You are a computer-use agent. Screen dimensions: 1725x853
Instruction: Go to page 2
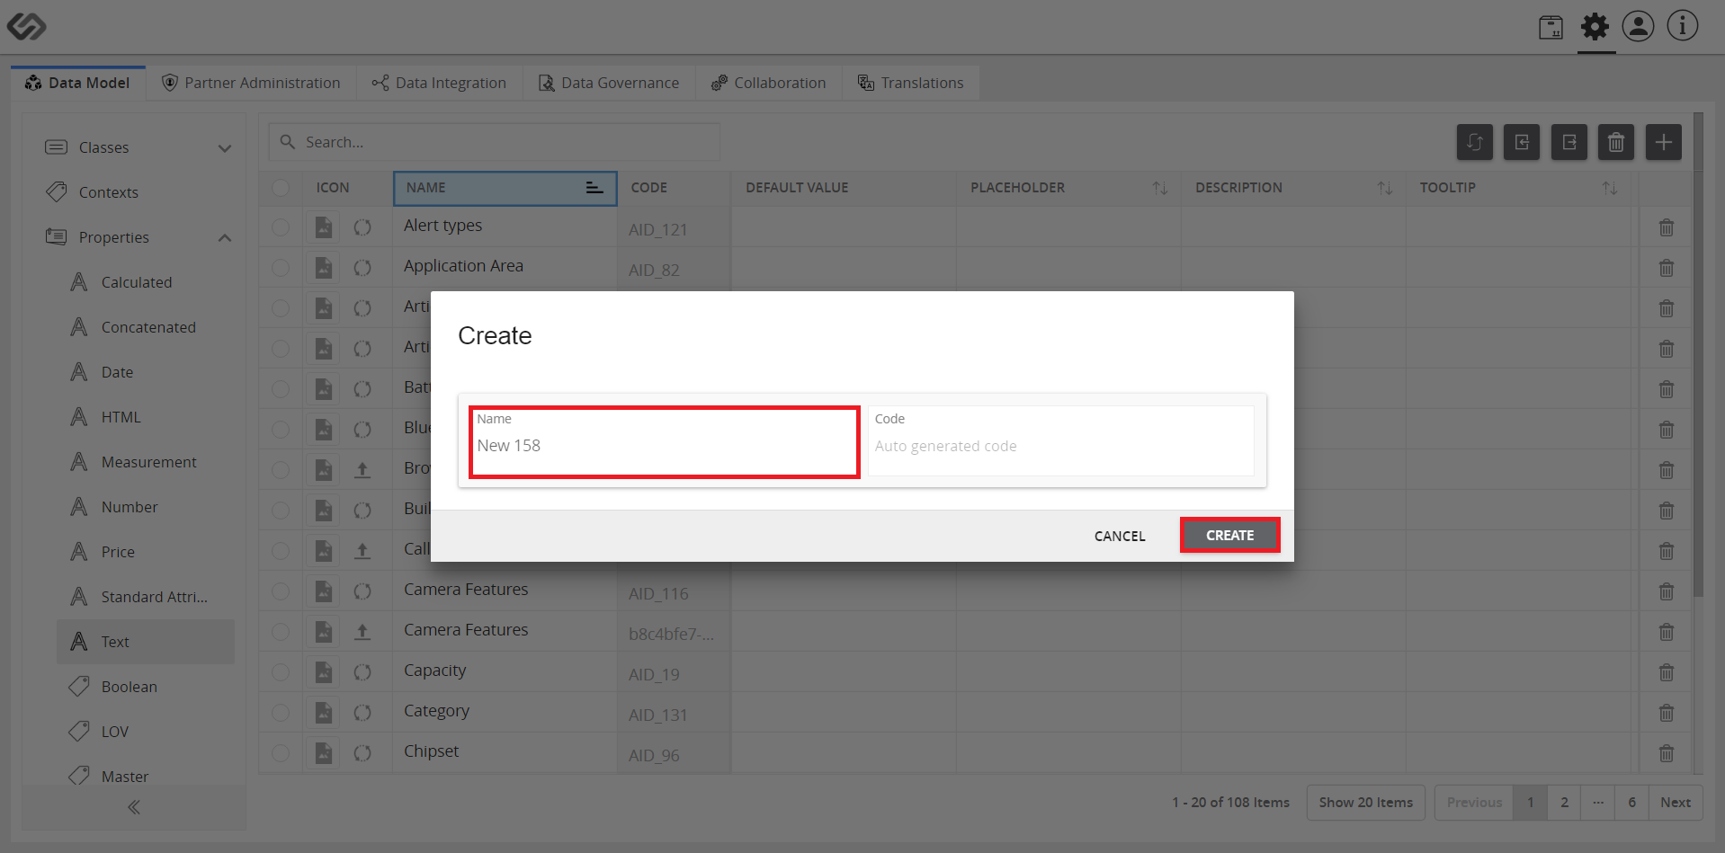pyautogui.click(x=1564, y=803)
